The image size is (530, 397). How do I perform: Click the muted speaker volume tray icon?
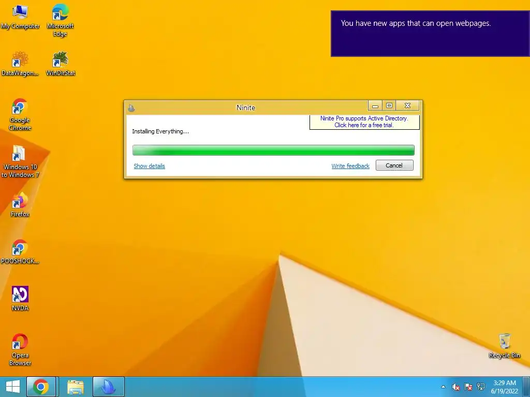click(456, 387)
